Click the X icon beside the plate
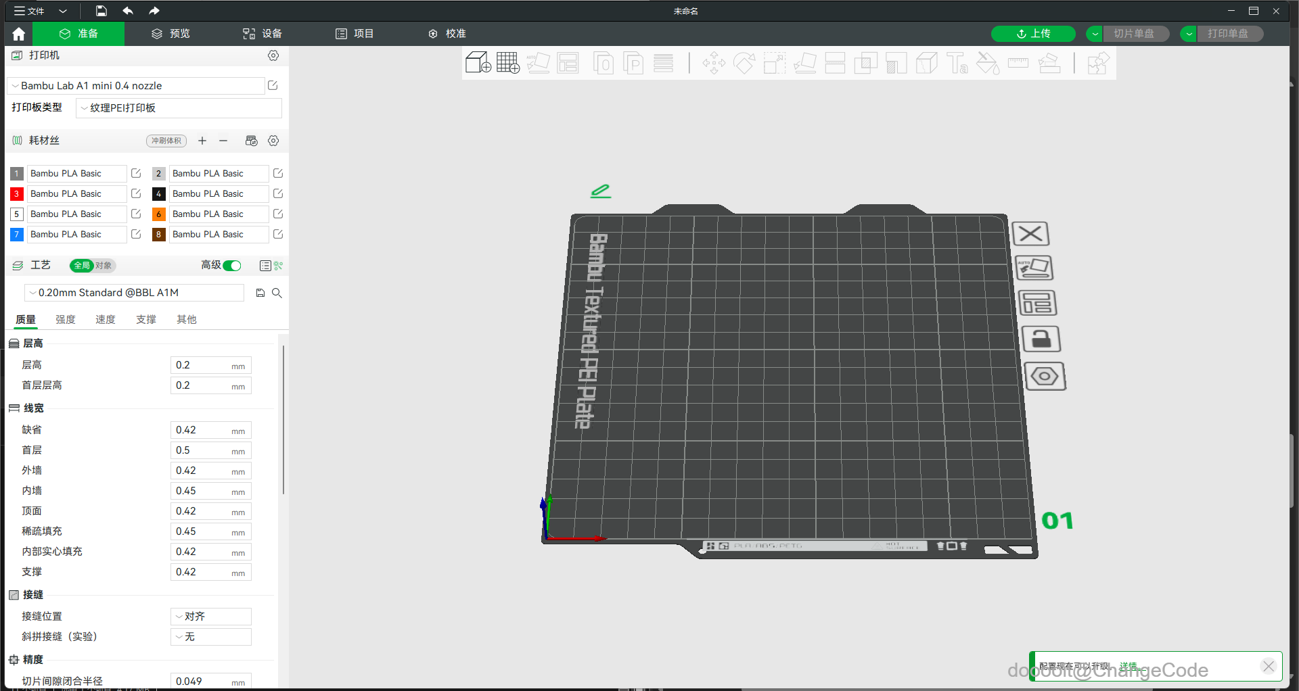1299x691 pixels. (1030, 234)
